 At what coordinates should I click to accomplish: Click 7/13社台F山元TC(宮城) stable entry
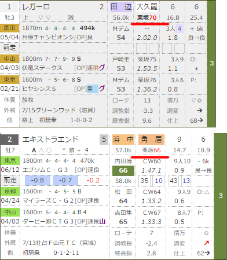[59, 243]
